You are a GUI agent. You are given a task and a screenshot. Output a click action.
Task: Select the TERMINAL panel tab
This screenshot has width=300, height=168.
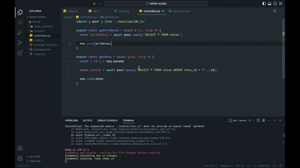point(128,120)
